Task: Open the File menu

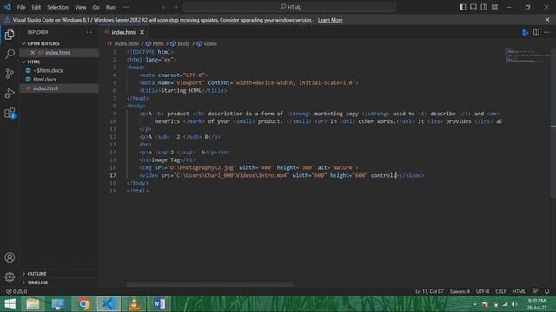Action: (x=21, y=7)
